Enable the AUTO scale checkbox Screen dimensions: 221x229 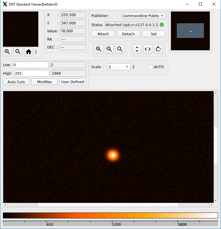150,67
